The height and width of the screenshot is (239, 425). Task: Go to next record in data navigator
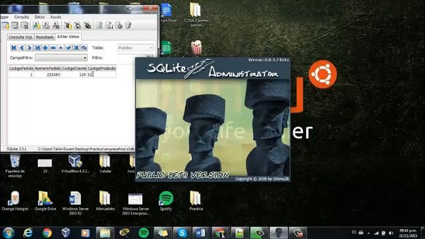29,48
